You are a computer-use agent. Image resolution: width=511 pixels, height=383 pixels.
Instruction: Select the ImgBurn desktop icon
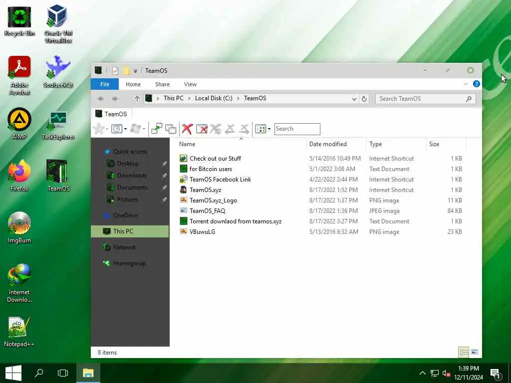pos(19,227)
